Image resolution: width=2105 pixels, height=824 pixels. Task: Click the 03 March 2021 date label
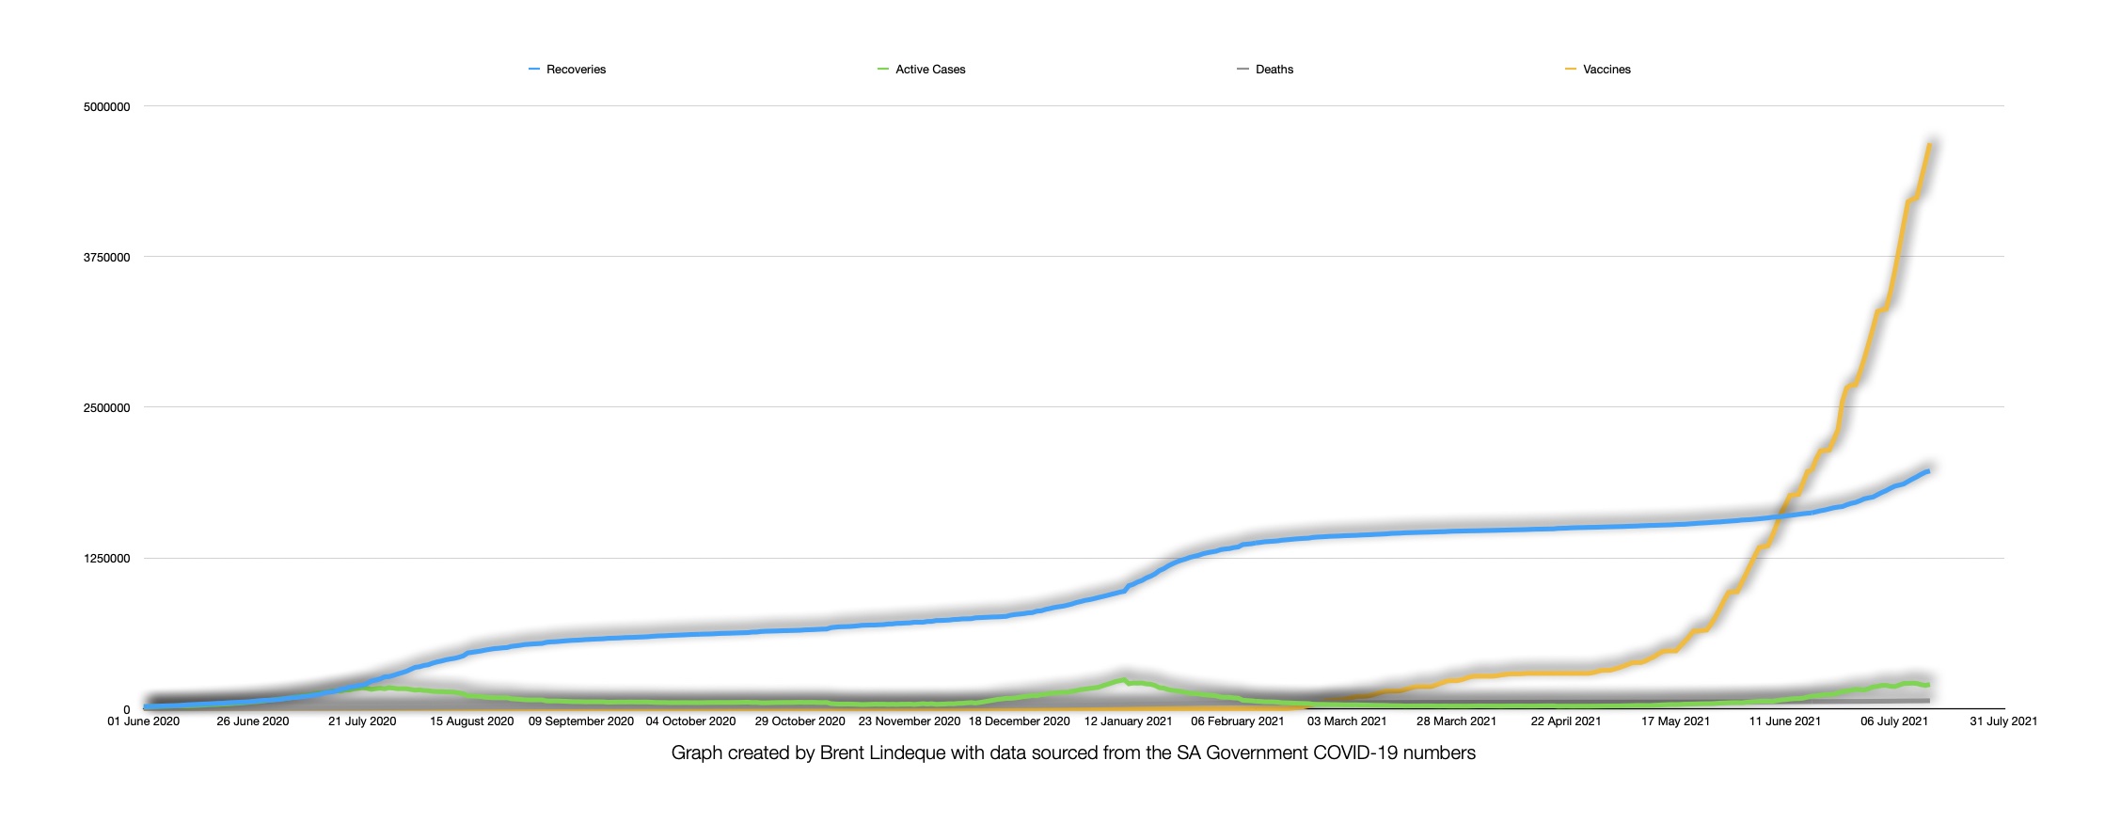[x=1347, y=721]
